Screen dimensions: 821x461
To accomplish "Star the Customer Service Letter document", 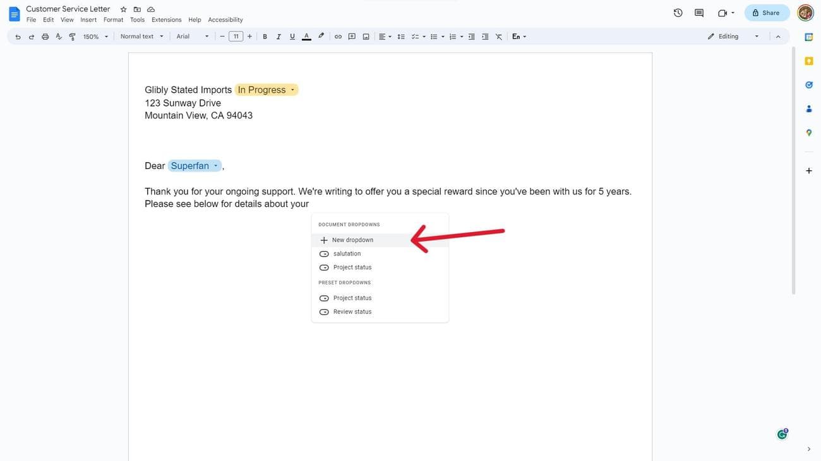I will 123,9.
